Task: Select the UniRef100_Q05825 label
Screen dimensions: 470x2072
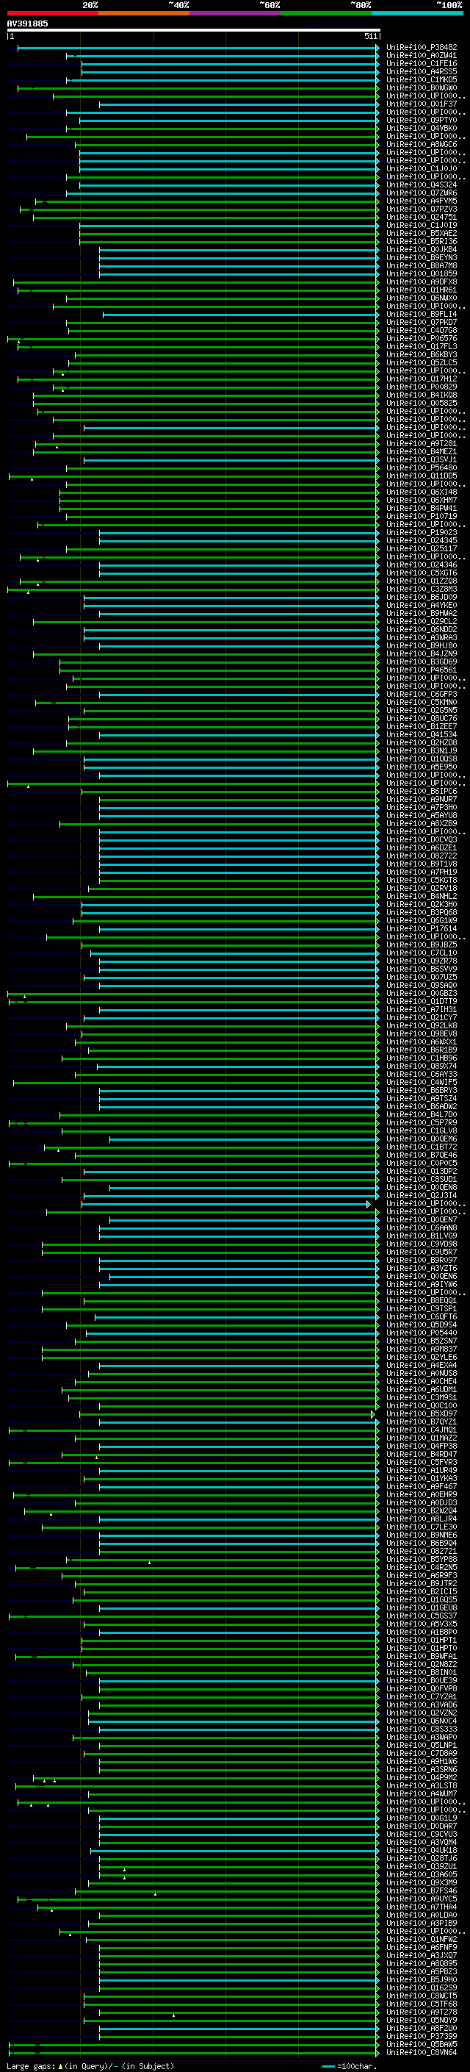Action: [421, 403]
